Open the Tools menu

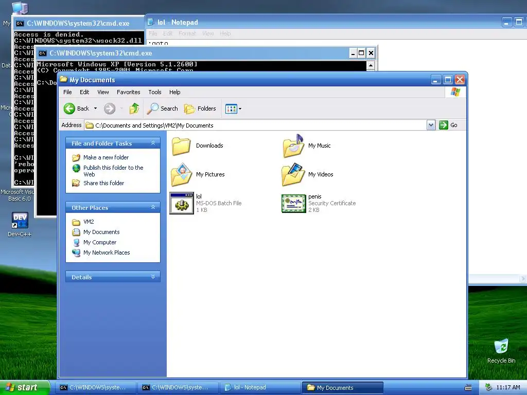pos(155,92)
